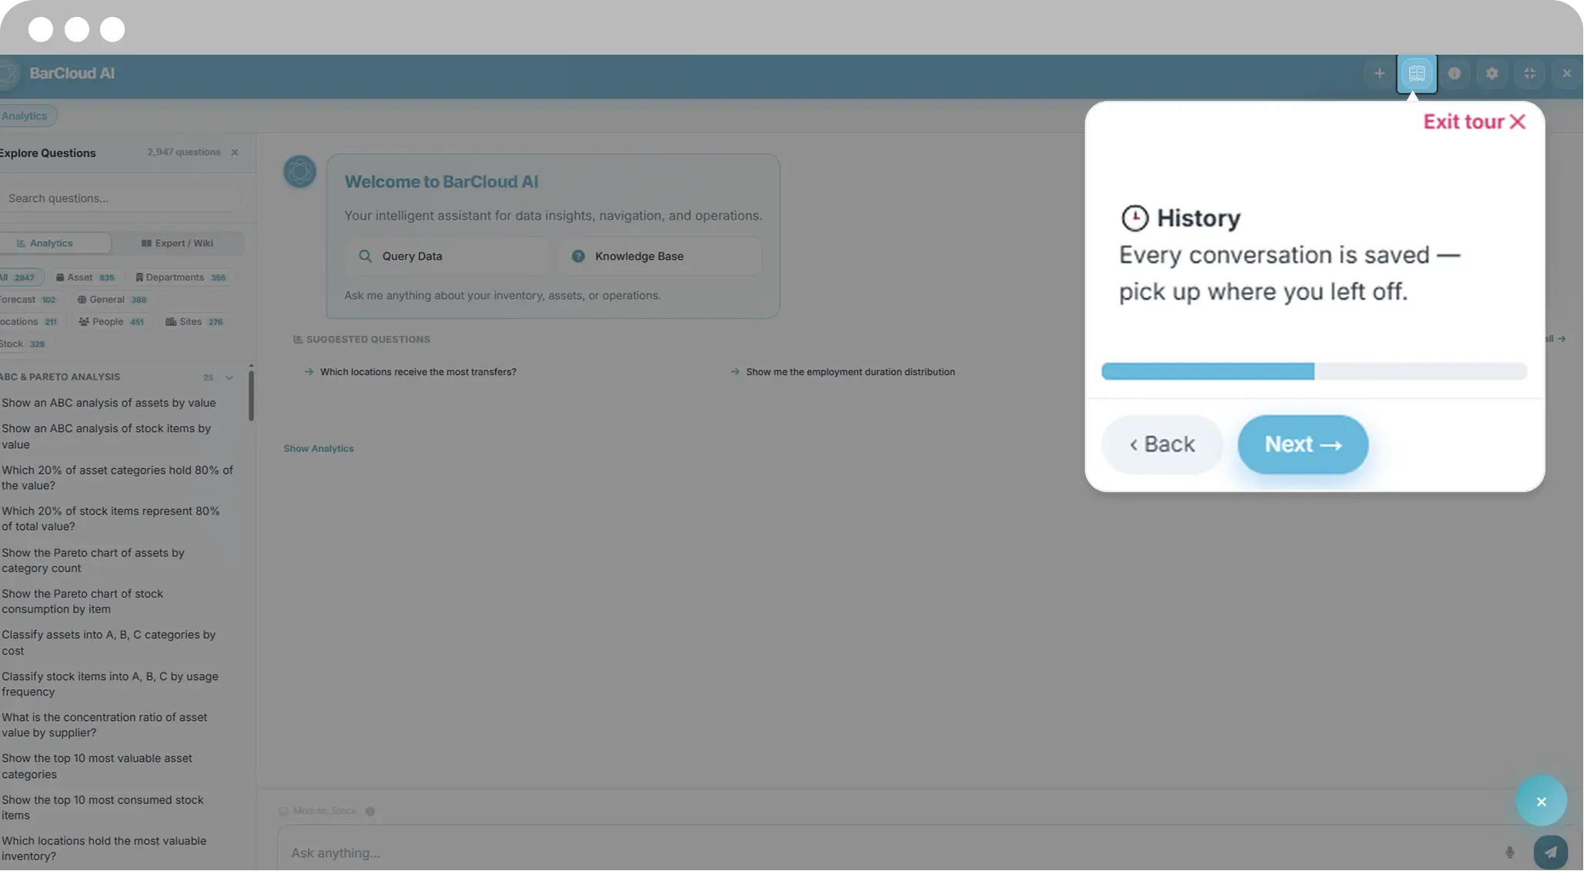Click the microphone voice input icon
1584x871 pixels.
(x=1509, y=853)
